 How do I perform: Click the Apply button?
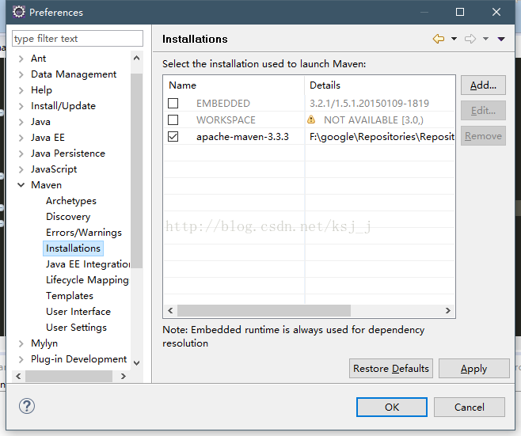473,369
